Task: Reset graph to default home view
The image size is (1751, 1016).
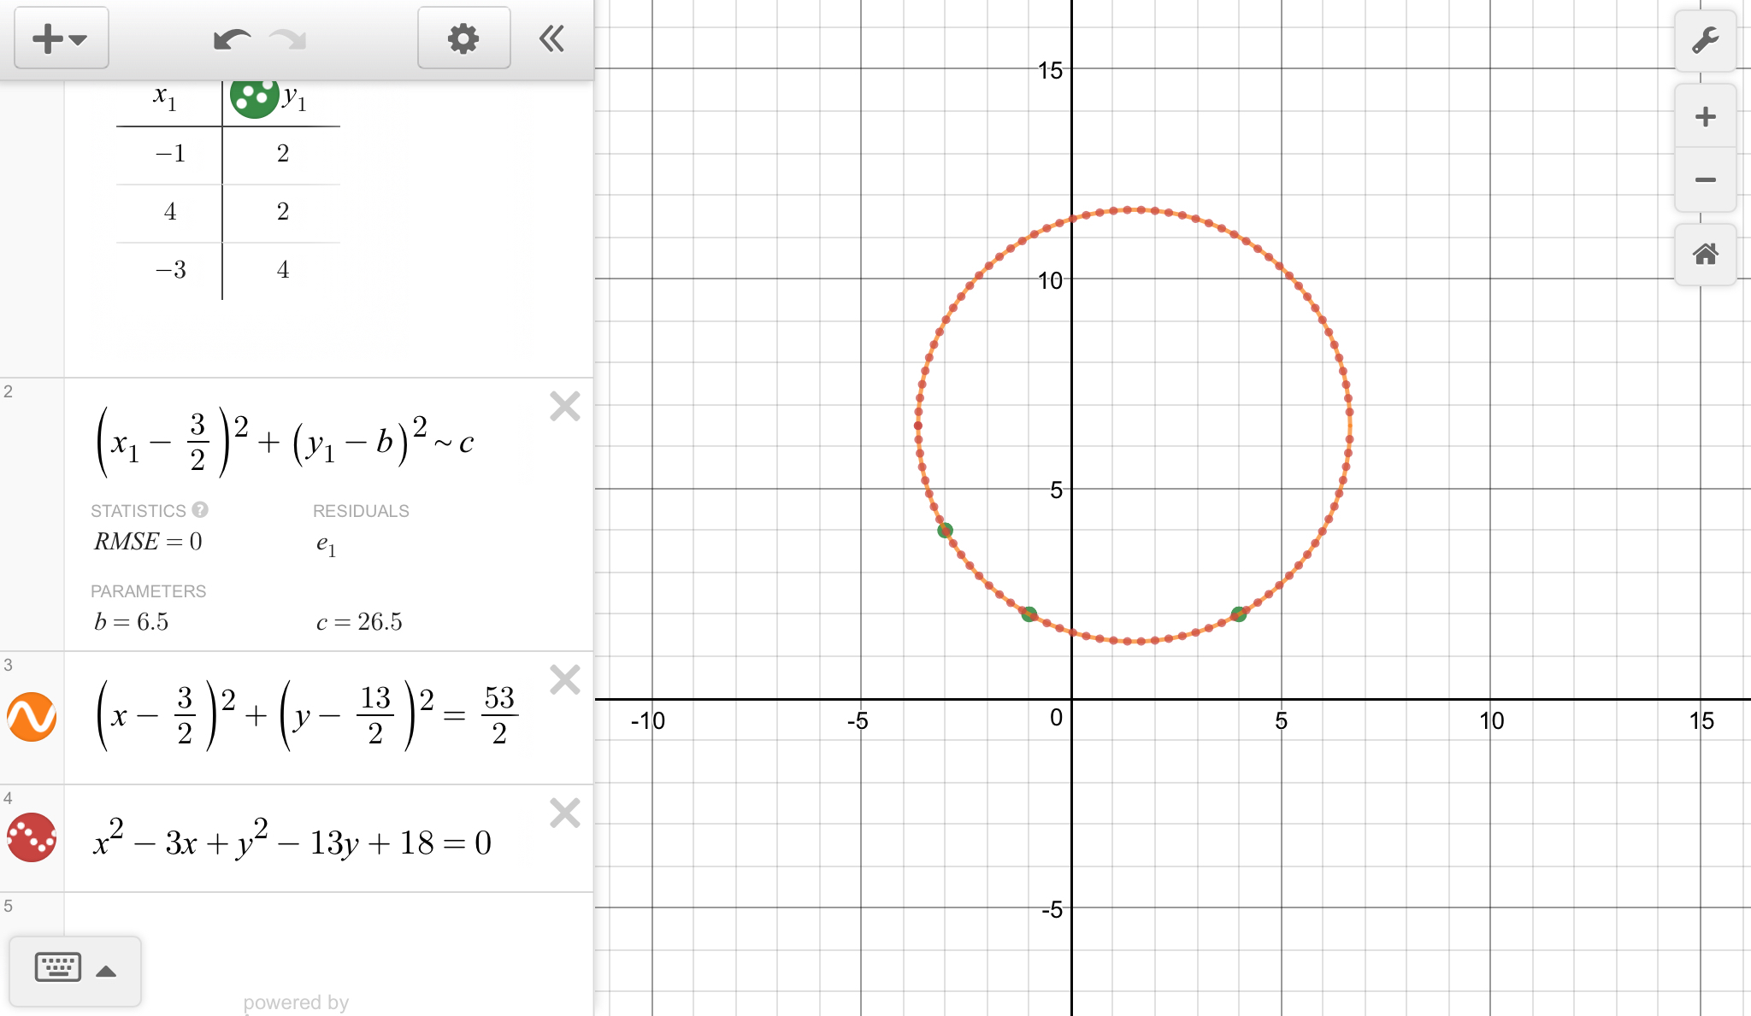Action: click(1705, 254)
